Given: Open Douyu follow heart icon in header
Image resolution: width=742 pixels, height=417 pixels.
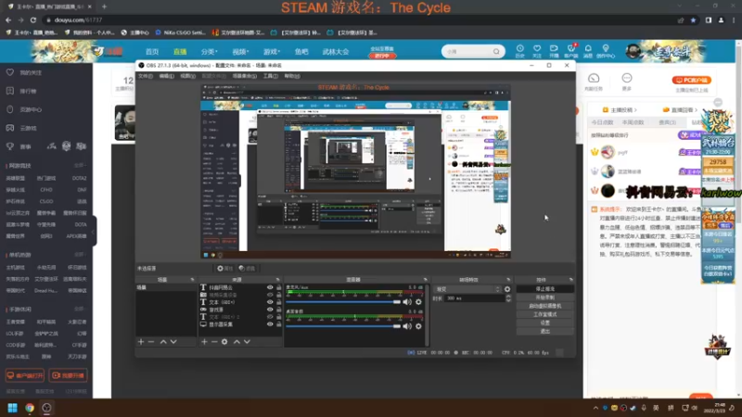Looking at the screenshot, I should 537,48.
